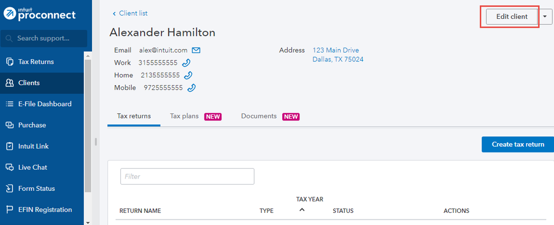Switch to the Documents tab
The image size is (554, 225).
pos(259,116)
